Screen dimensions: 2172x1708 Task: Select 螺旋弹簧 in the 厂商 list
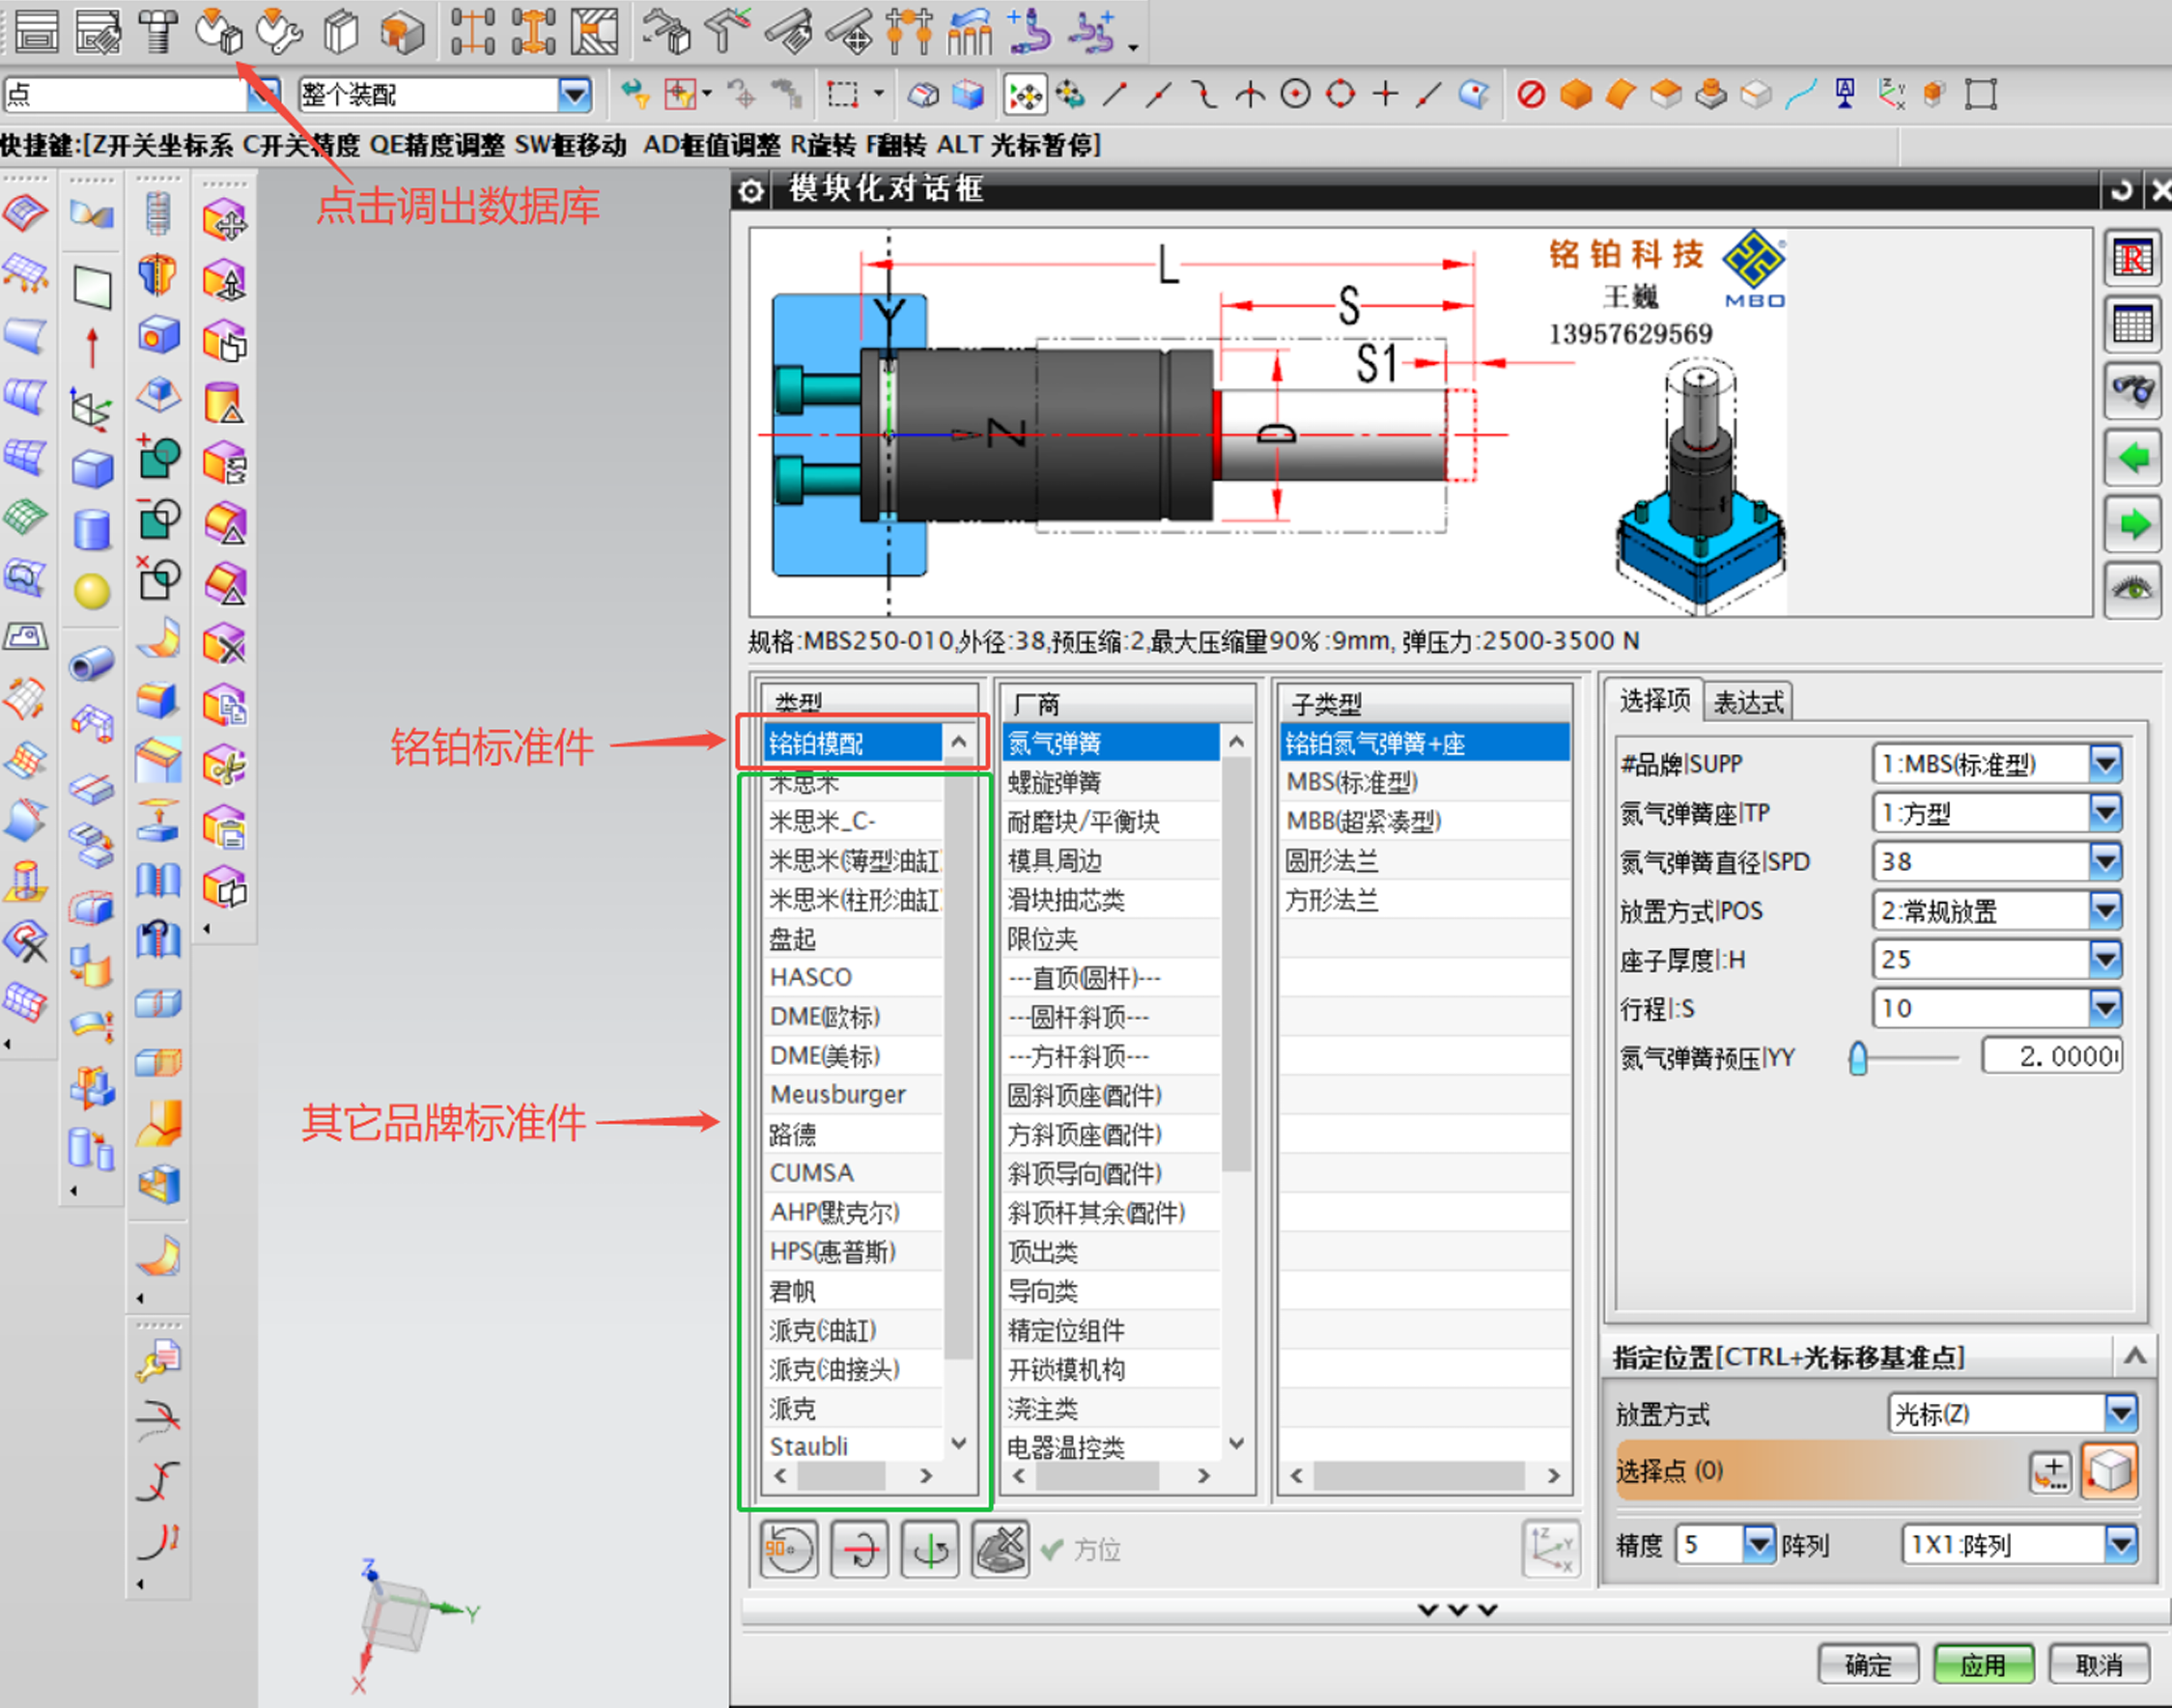coord(1111,782)
